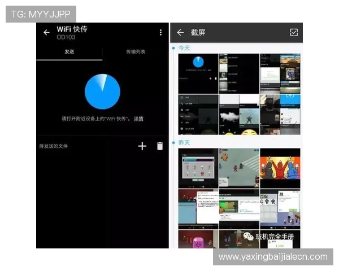Open the WiFi 快传 screenshot thumbnail under 今天
The image size is (339, 271).
198,73
